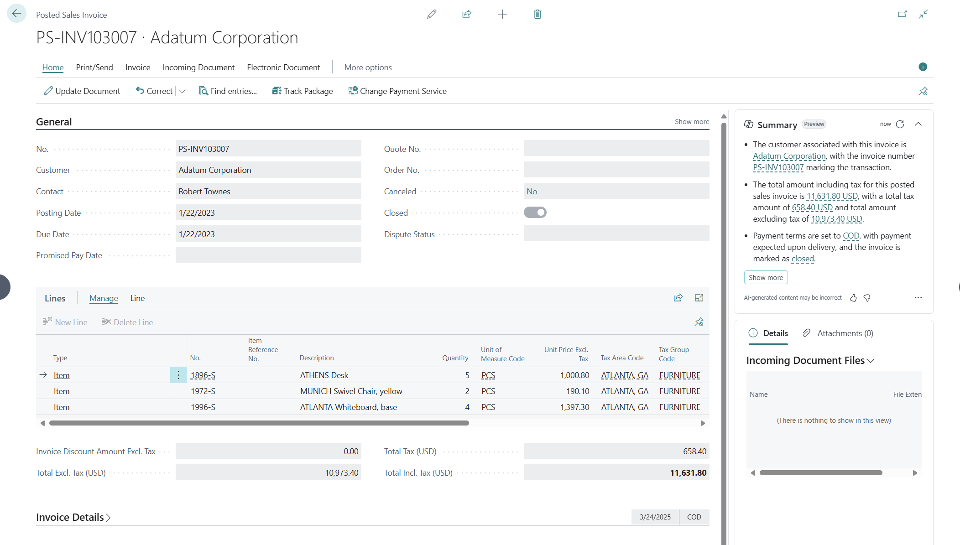
Task: Click Show more in General section
Action: click(692, 122)
